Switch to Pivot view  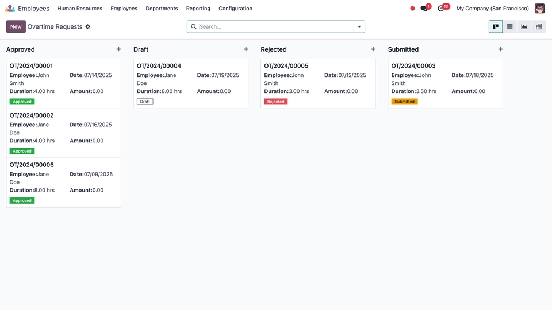click(539, 27)
